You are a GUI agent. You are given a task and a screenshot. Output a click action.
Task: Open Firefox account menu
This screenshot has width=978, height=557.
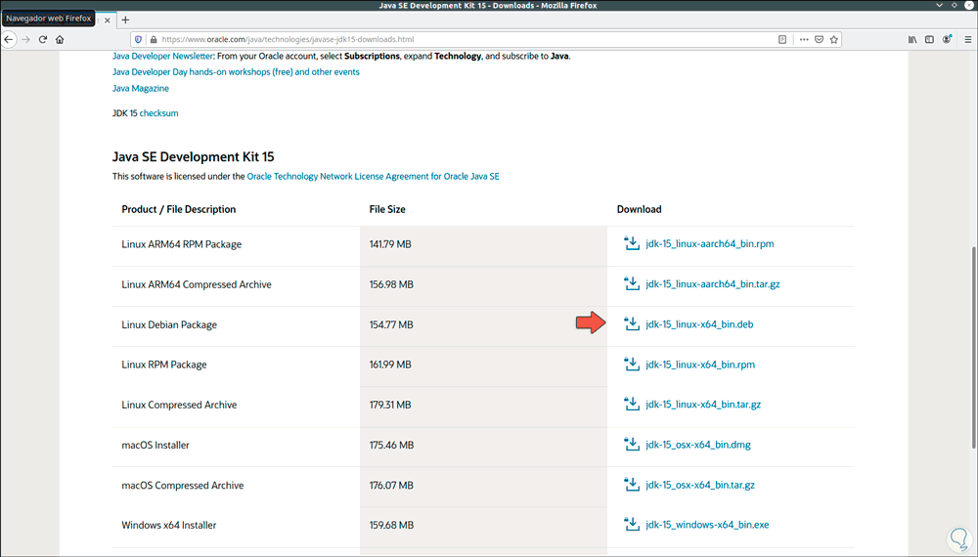click(947, 39)
